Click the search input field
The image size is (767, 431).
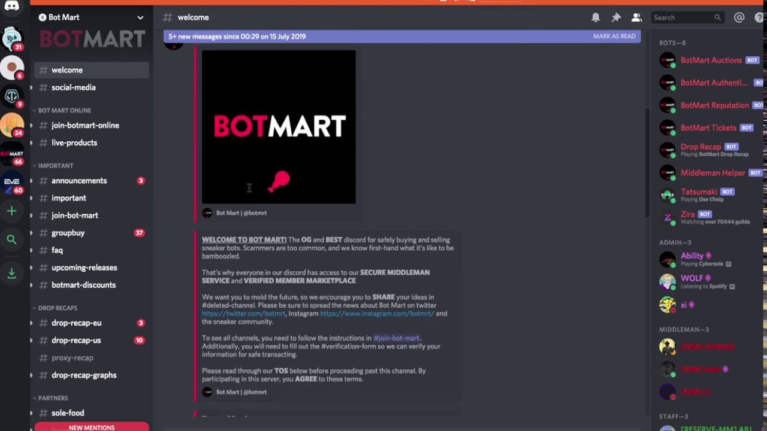pyautogui.click(x=687, y=17)
